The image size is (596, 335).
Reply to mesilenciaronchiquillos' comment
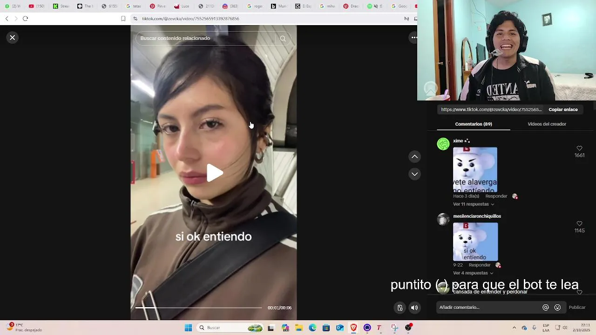coord(480,265)
